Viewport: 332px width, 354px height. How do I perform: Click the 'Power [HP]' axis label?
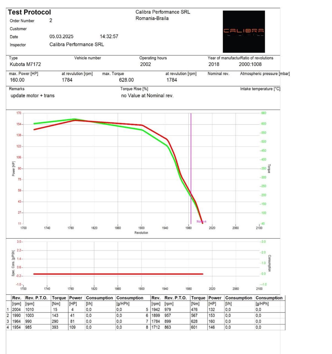click(x=13, y=169)
